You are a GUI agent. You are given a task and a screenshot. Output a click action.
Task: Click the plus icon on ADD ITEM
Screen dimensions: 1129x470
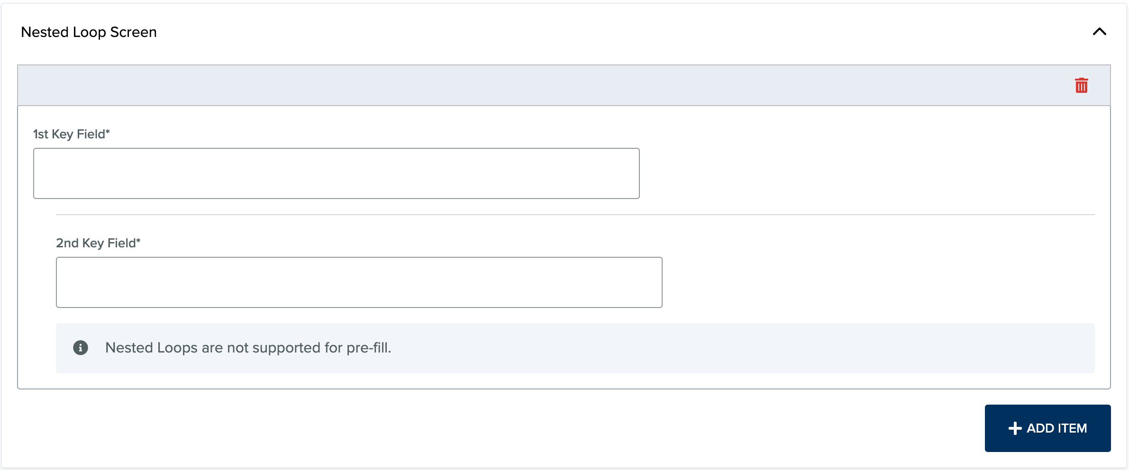[1015, 428]
